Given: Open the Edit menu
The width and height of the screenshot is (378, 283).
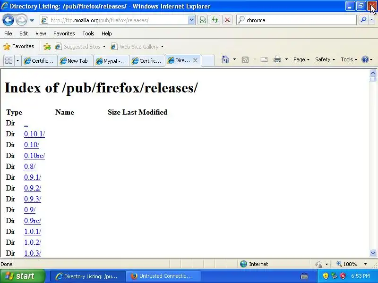Looking at the screenshot, I should click(x=24, y=33).
